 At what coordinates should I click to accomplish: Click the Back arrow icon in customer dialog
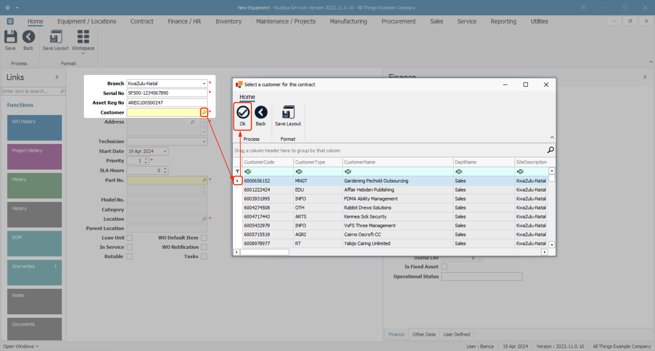pyautogui.click(x=261, y=112)
